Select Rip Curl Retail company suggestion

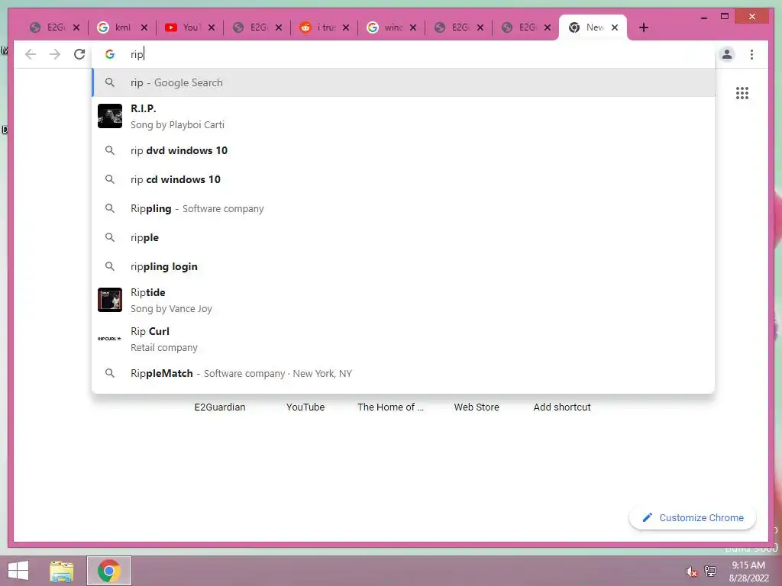click(x=403, y=339)
